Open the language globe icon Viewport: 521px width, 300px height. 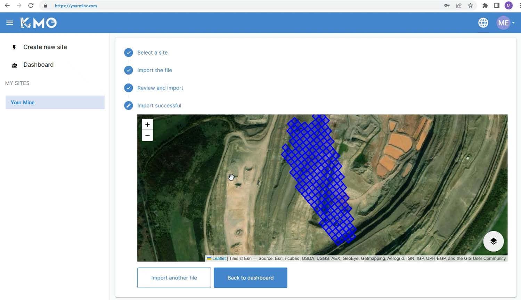tap(483, 23)
